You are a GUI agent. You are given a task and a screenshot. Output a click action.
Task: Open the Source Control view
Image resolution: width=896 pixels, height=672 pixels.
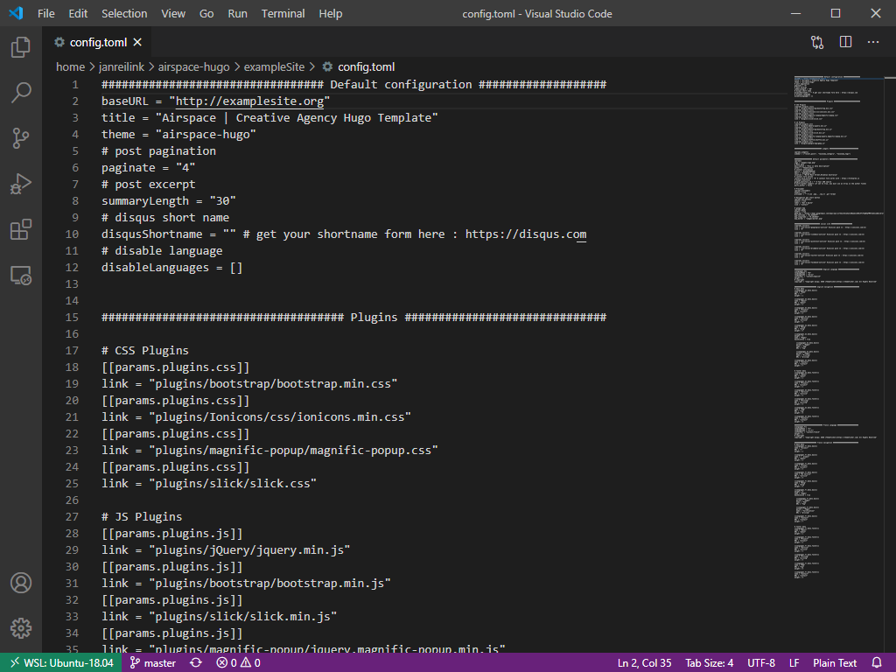point(21,138)
